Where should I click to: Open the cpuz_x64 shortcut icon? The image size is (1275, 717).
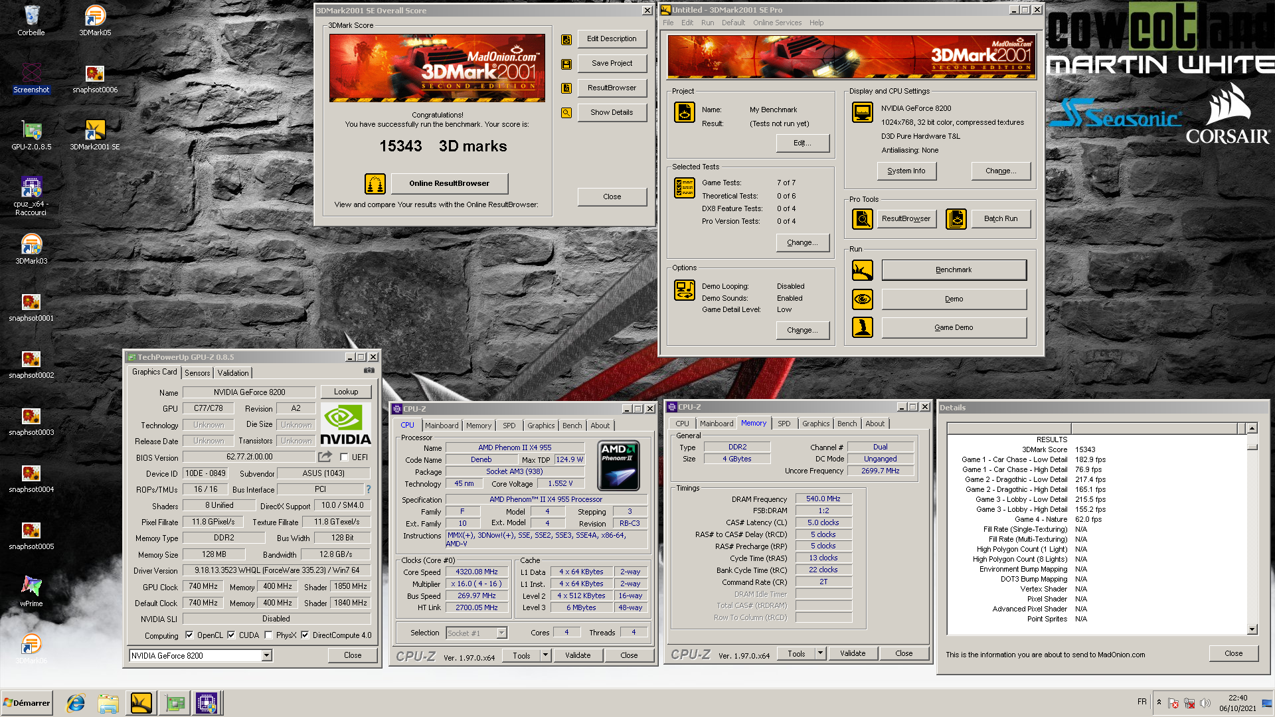[31, 195]
